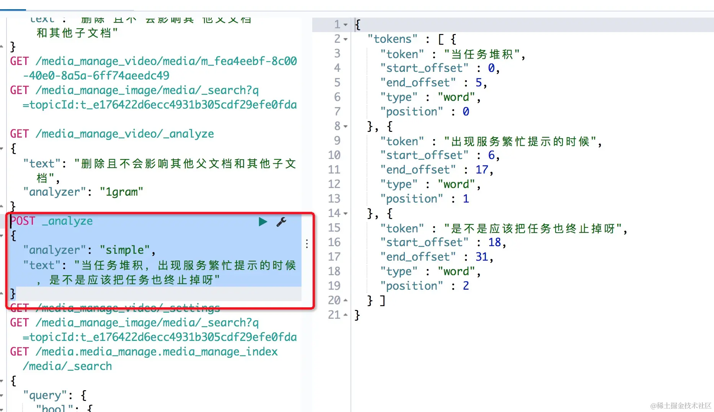The height and width of the screenshot is (412, 714).
Task: Fold the tokens array at line 2
Action: [x=346, y=39]
